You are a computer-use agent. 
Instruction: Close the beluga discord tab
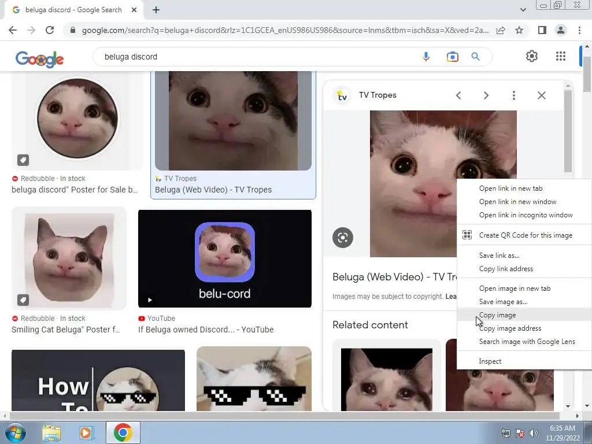(134, 10)
